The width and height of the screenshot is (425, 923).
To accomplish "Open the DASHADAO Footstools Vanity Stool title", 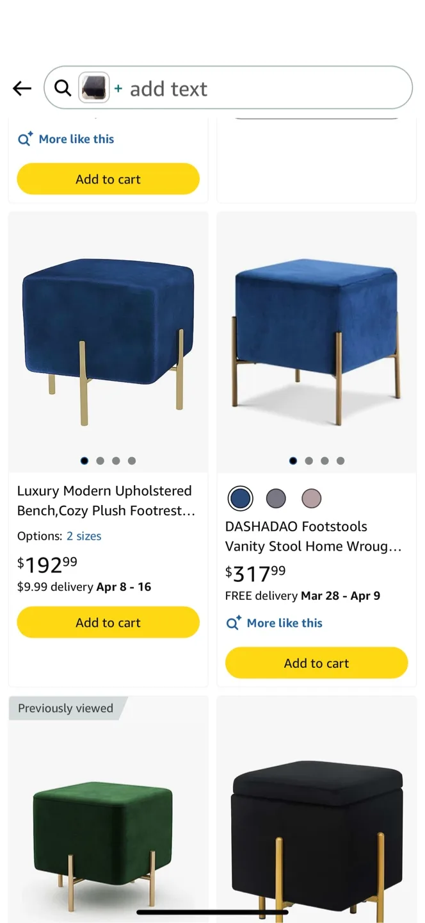I will (x=314, y=536).
